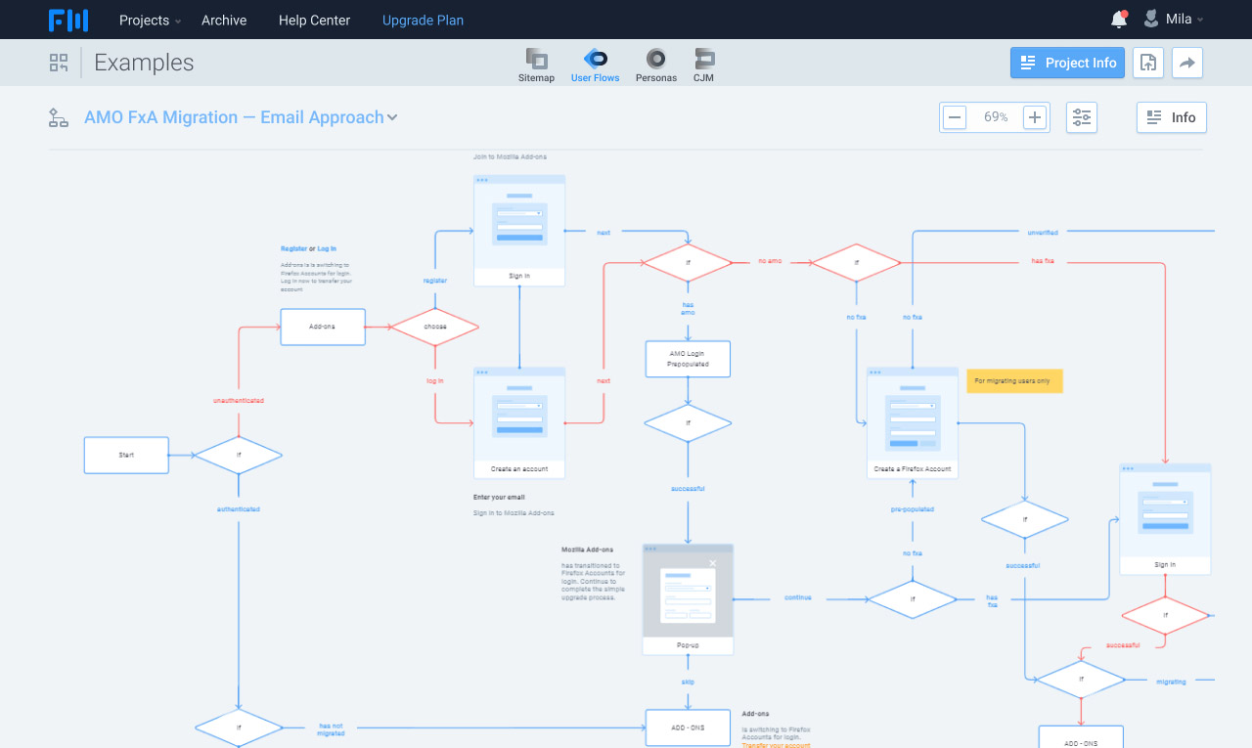The width and height of the screenshot is (1252, 748).
Task: Select the ADD - ONS node below skip
Action: (x=688, y=727)
